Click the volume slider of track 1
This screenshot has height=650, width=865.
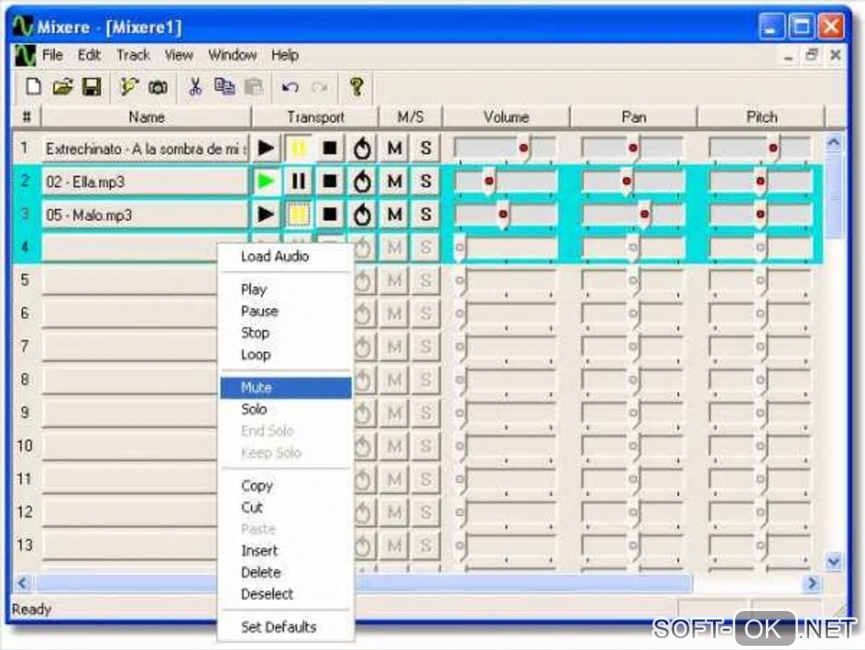pyautogui.click(x=505, y=149)
